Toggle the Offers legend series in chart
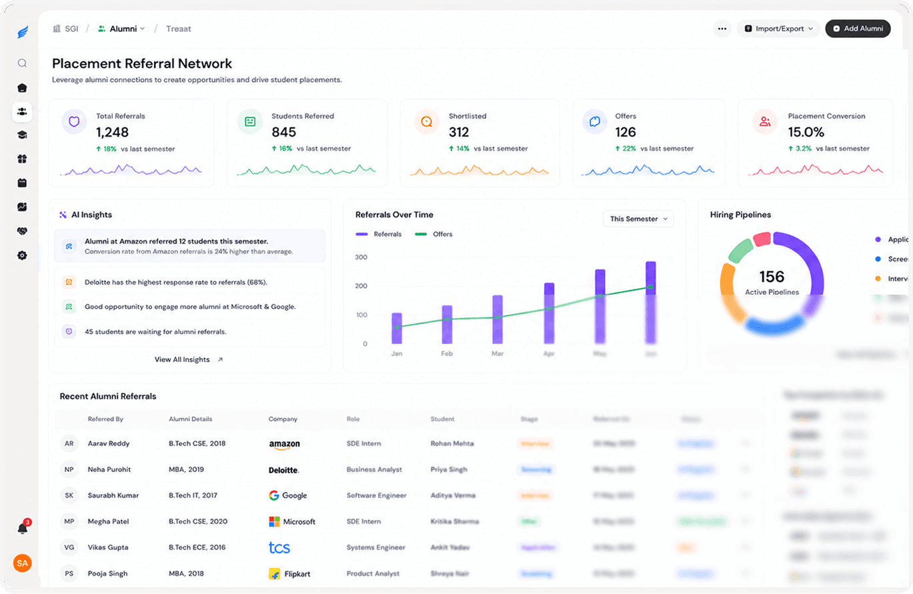 click(x=433, y=234)
